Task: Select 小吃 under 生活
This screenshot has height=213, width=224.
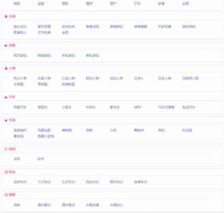Action: (x=113, y=130)
